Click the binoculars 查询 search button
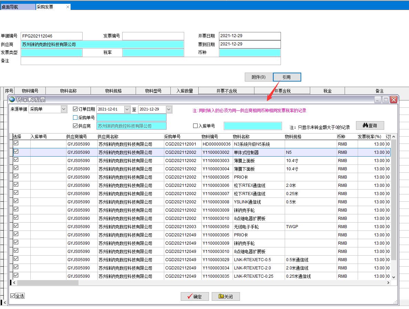Image resolution: width=409 pixels, height=309 pixels. pos(370,126)
